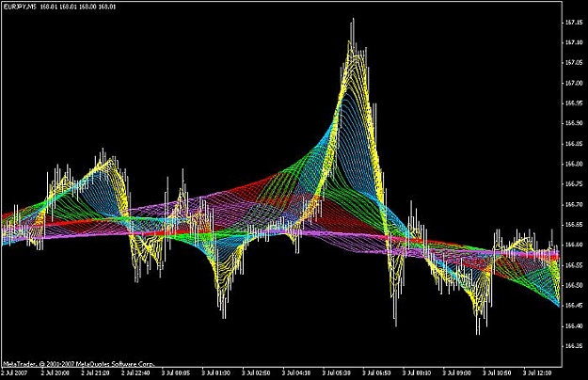Click the 3 Jul 02:50 time label
The image size is (588, 380).
pyautogui.click(x=256, y=373)
